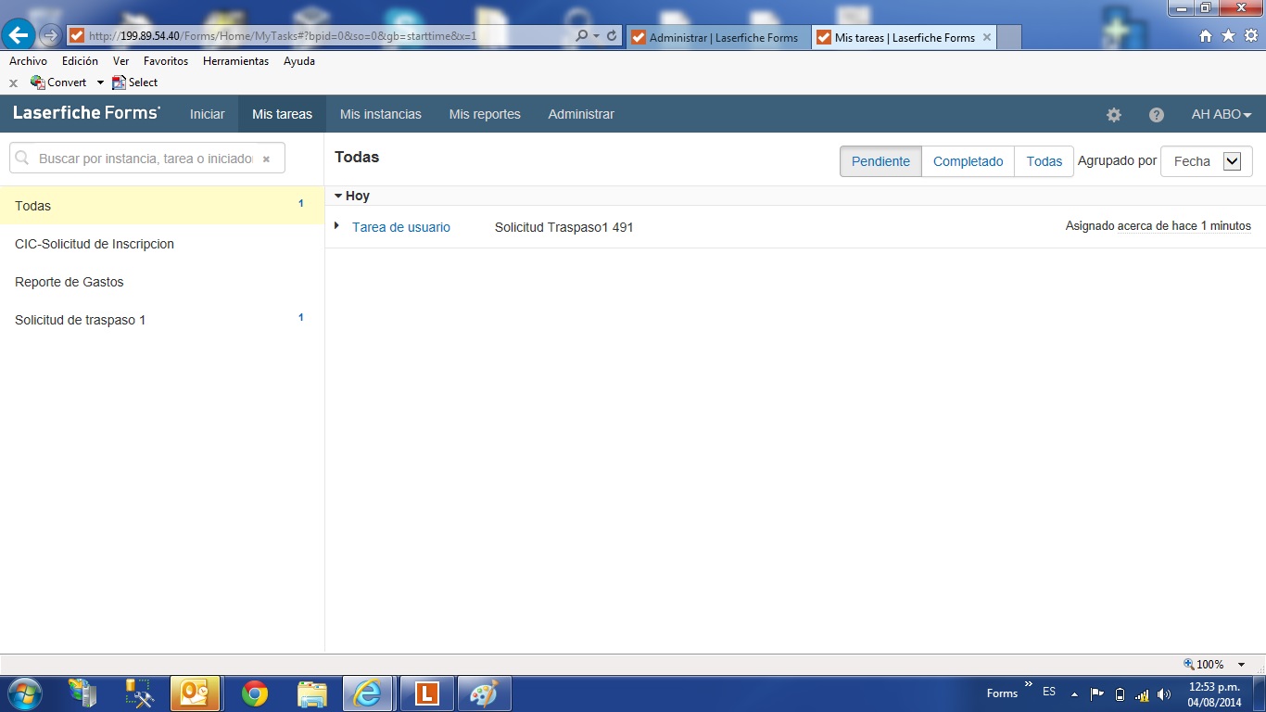Select Solicitud de traspaso 1 in the sidebar
Image resolution: width=1266 pixels, height=712 pixels.
pos(162,320)
